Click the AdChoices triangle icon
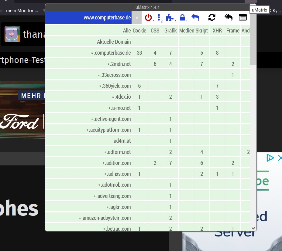Viewport: 282px width, 251px height. 270,158
